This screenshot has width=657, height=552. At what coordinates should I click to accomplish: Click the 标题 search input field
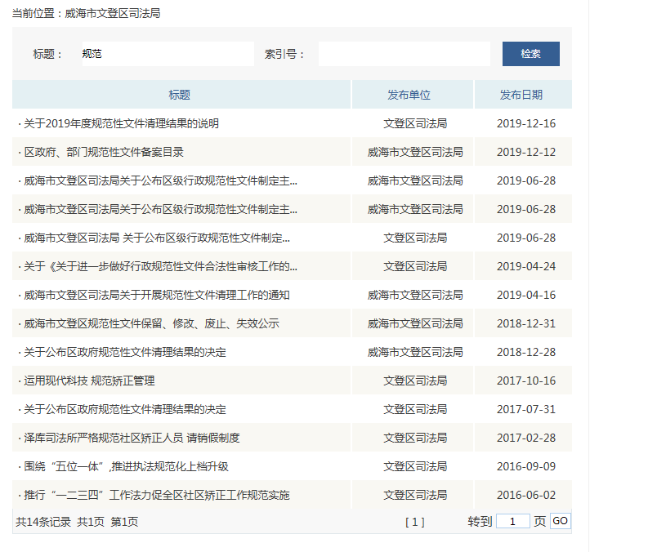click(x=163, y=53)
